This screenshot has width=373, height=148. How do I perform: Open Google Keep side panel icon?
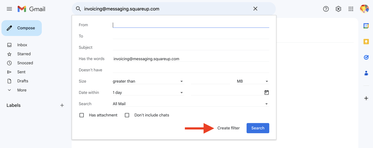(x=366, y=42)
